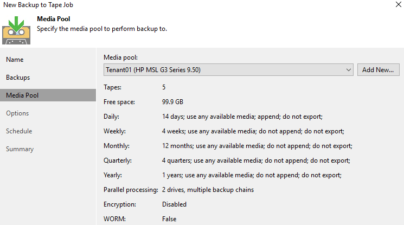Click the WORM False value

pyautogui.click(x=169, y=219)
